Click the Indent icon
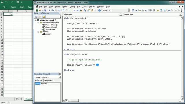The image size is (185, 104). point(150,10)
